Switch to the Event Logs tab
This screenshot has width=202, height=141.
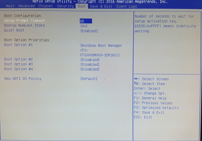pos(127,6)
